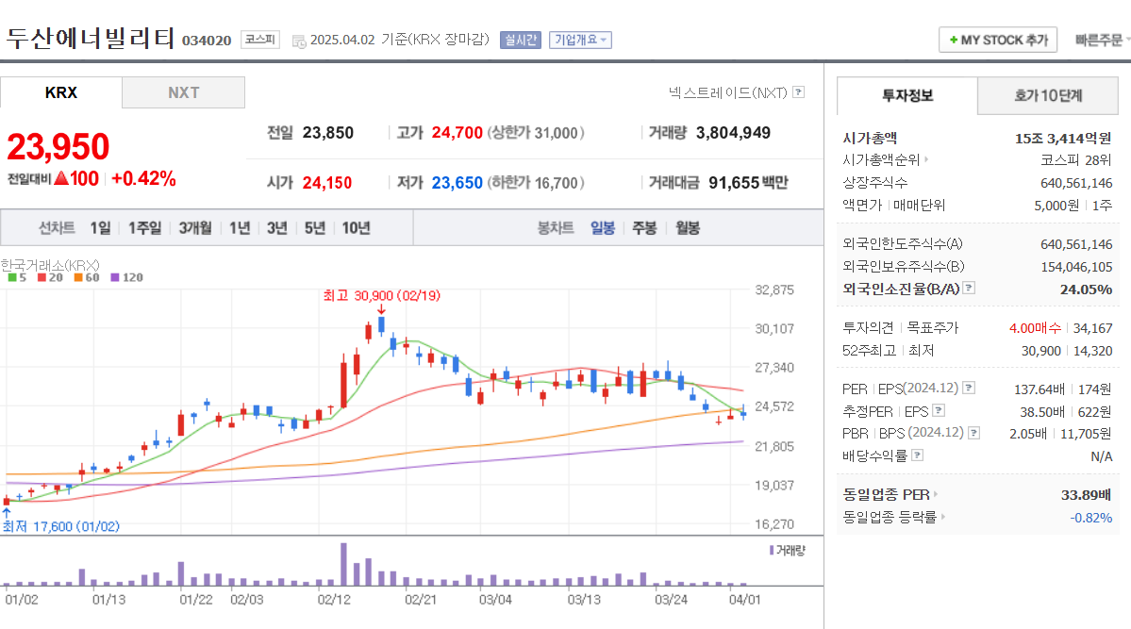Click the stock code 034020
Image resolution: width=1131 pixels, height=629 pixels.
point(207,41)
